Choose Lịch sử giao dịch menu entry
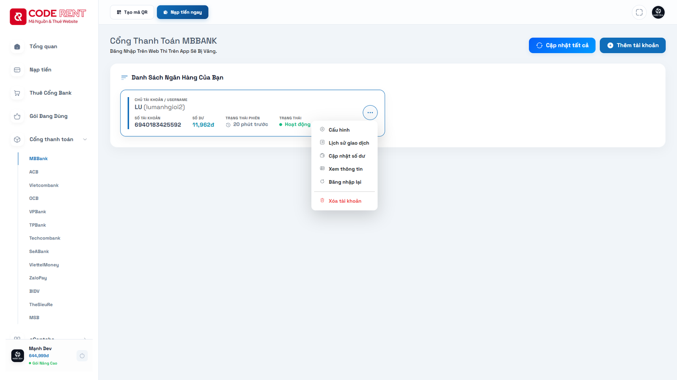This screenshot has height=380, width=677. pos(349,143)
